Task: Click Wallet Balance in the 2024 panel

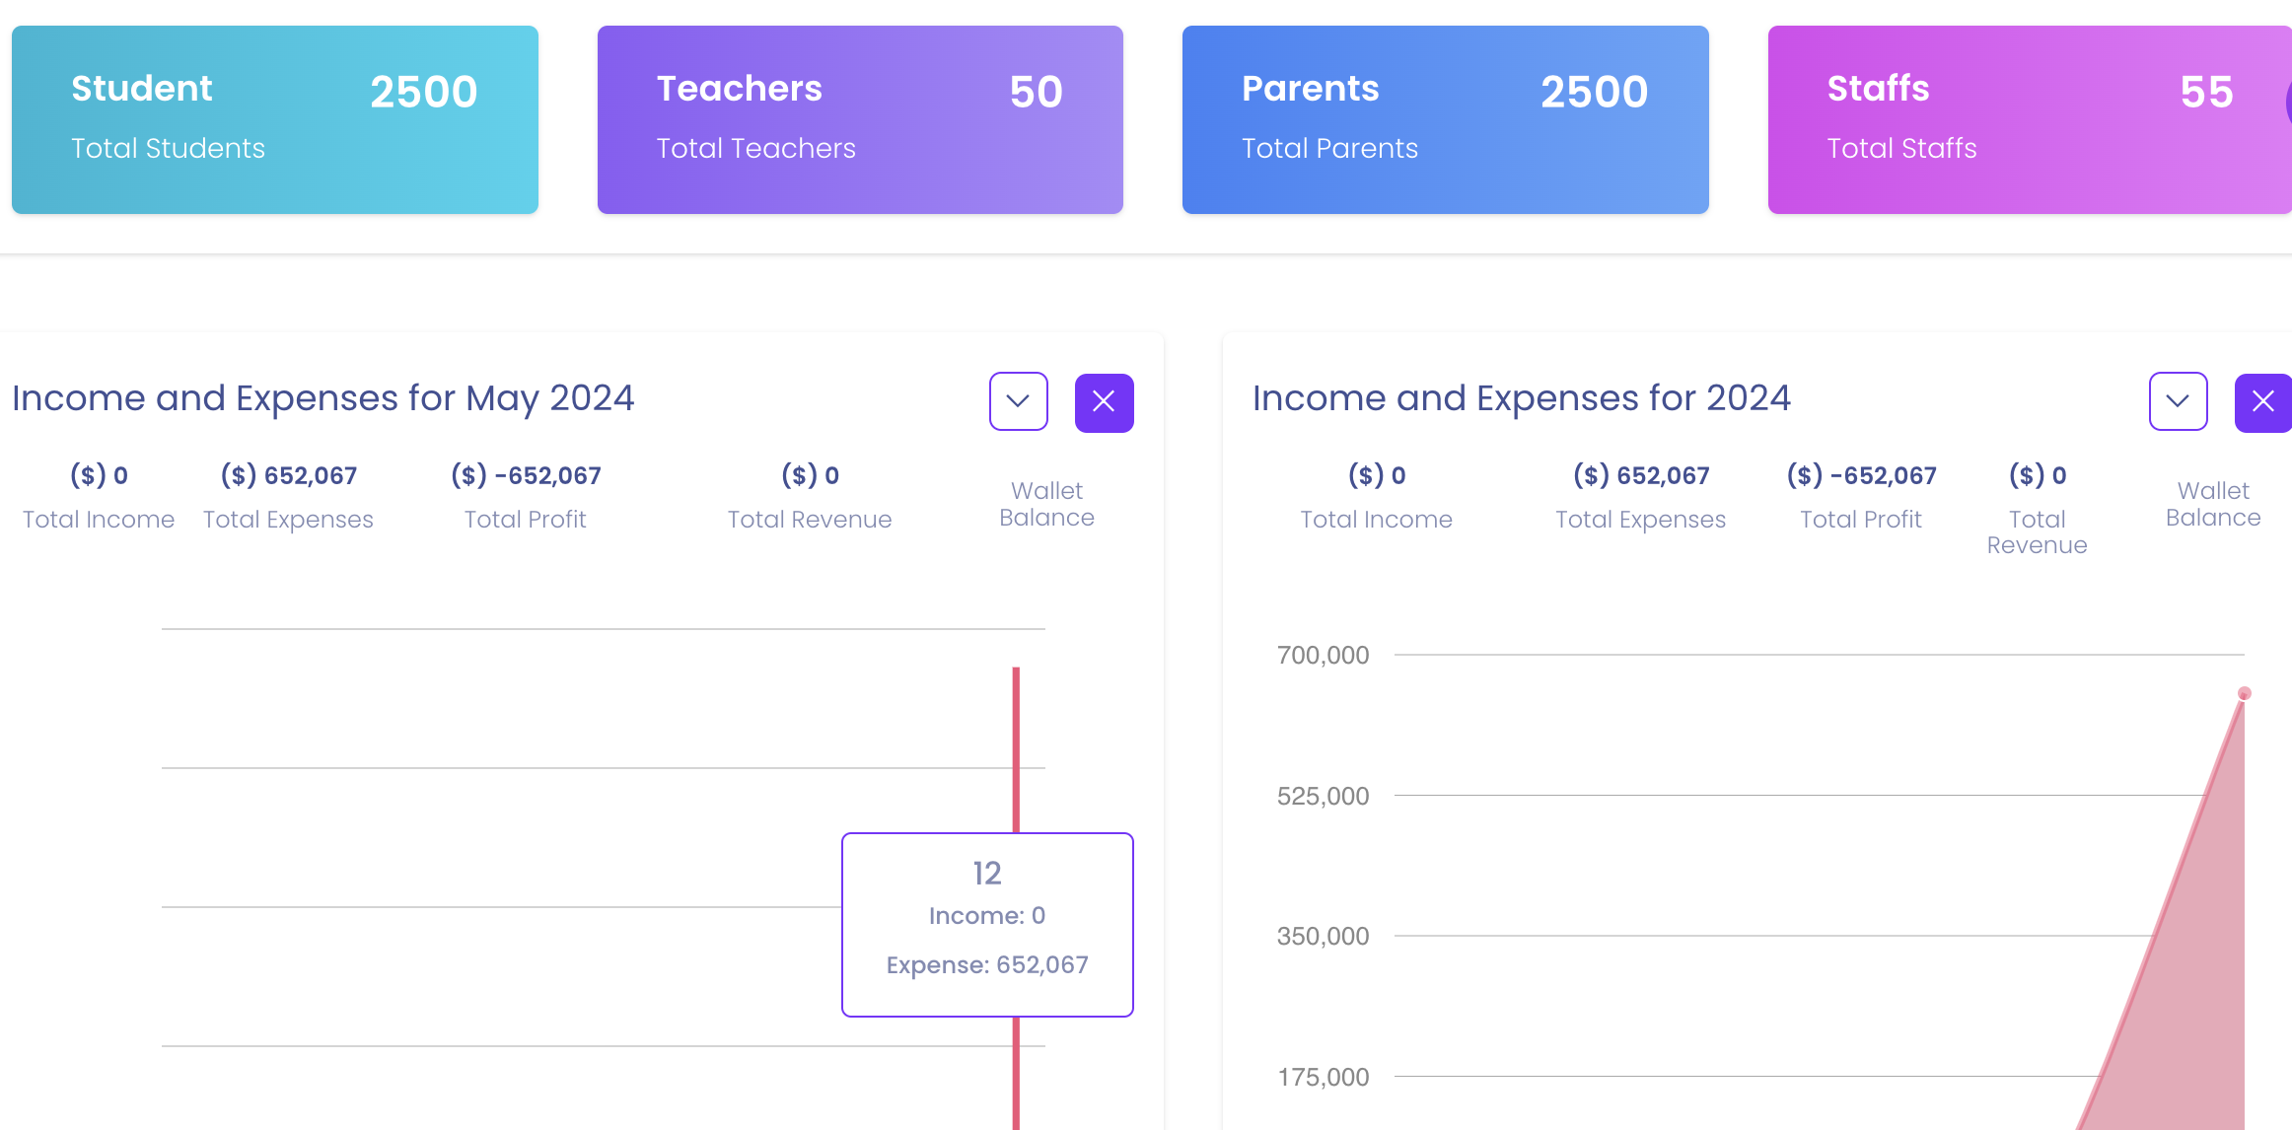Action: coord(2212,504)
